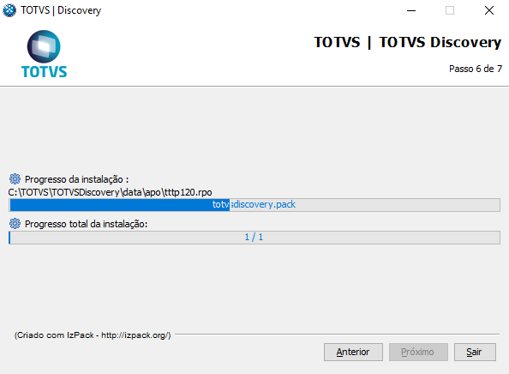Image resolution: width=509 pixels, height=374 pixels.
Task: Click the totvsdiscovery.pack progress bar
Action: coord(254,205)
